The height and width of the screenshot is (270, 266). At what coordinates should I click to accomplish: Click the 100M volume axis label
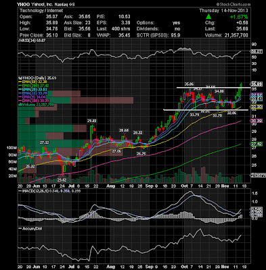(12, 148)
